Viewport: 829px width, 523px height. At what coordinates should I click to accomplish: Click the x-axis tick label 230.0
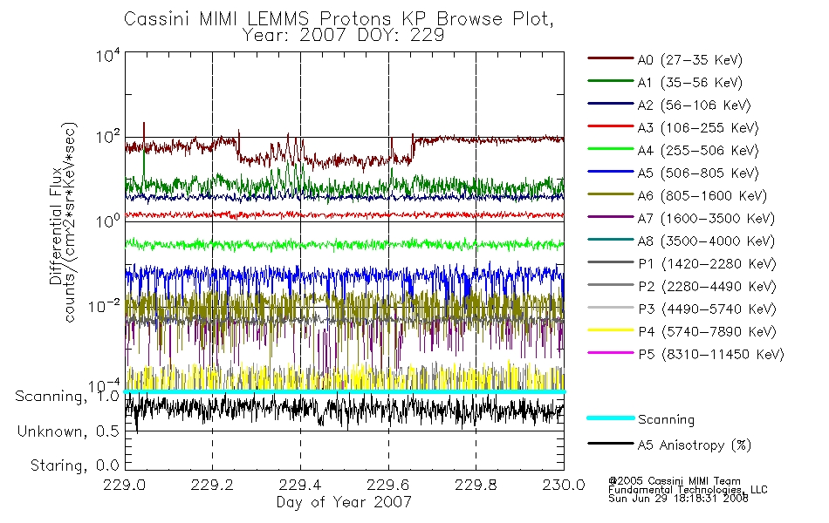point(564,485)
